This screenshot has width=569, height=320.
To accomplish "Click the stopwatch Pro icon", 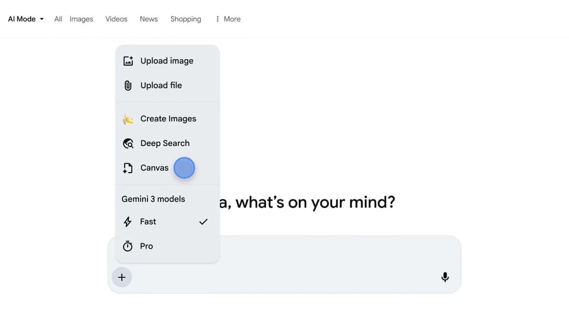I will (x=128, y=246).
